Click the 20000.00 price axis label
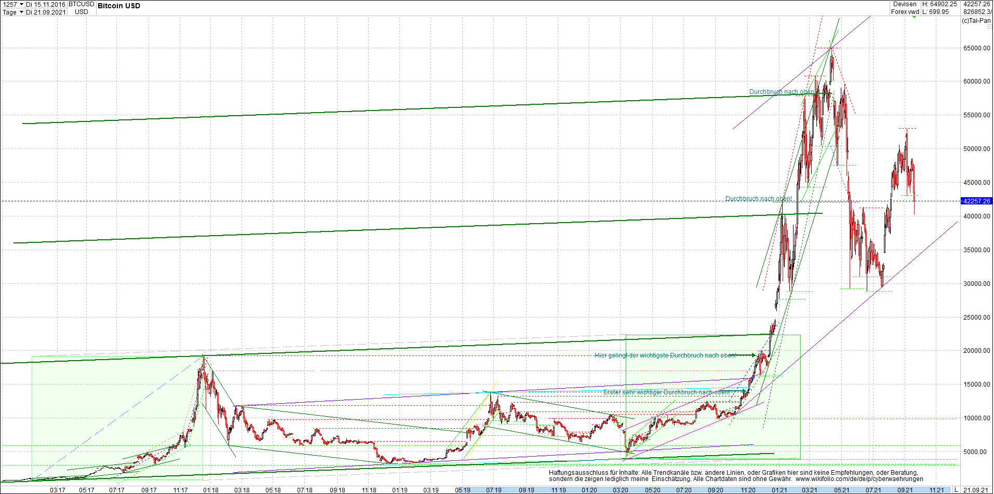This screenshot has width=994, height=494. point(976,351)
